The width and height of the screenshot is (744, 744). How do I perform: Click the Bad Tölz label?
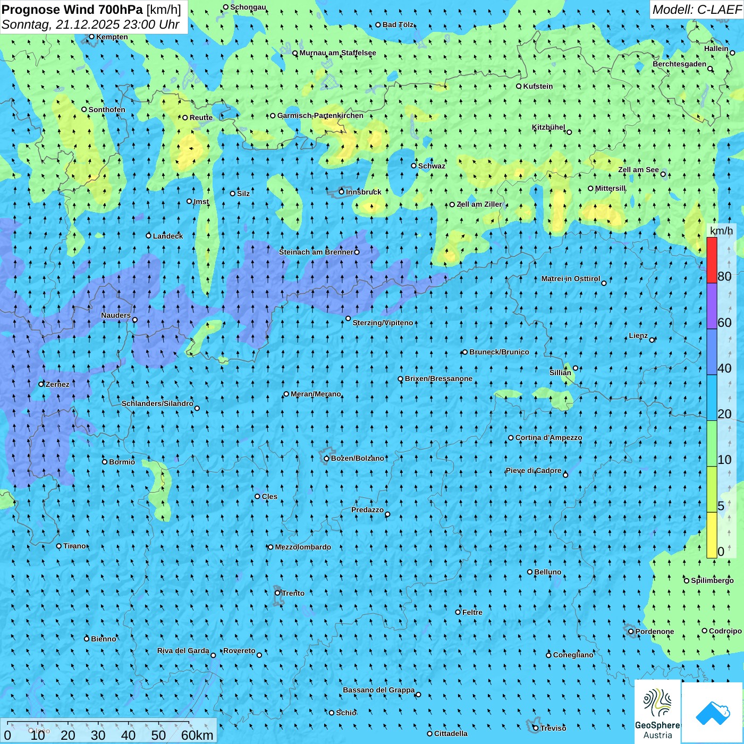tap(398, 24)
